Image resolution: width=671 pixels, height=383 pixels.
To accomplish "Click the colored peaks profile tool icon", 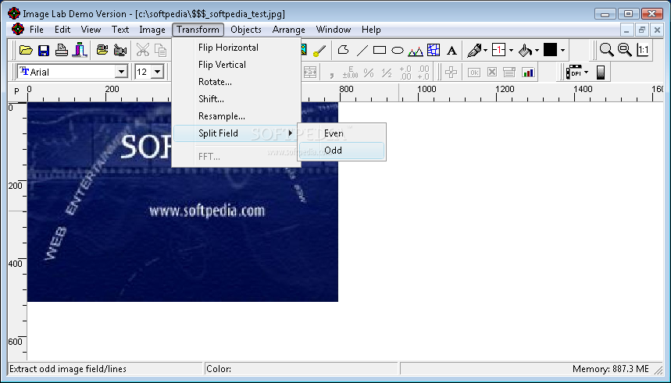I will click(415, 51).
